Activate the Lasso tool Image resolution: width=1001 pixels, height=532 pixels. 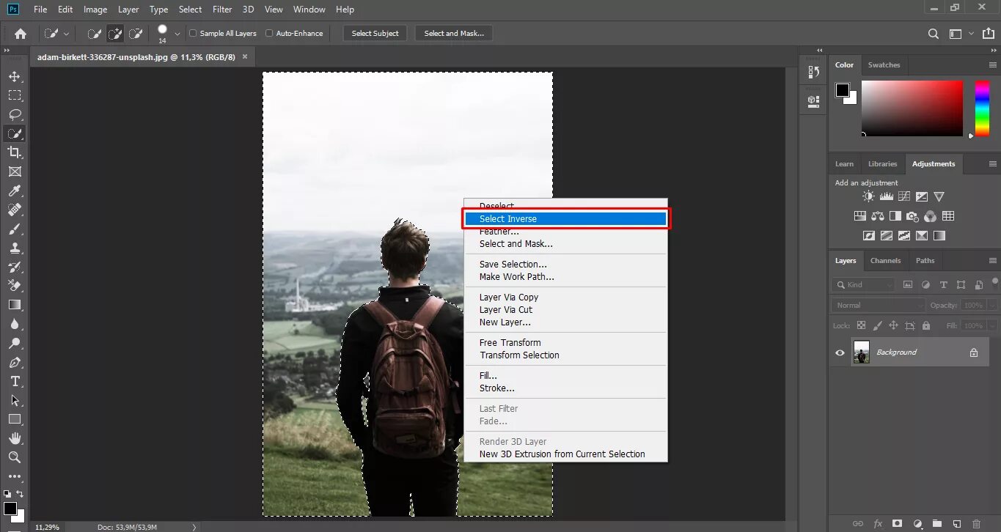coord(15,114)
